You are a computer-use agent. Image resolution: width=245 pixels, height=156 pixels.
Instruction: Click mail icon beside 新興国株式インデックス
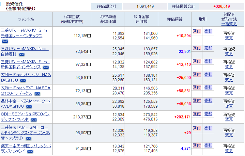[x=46, y=68]
